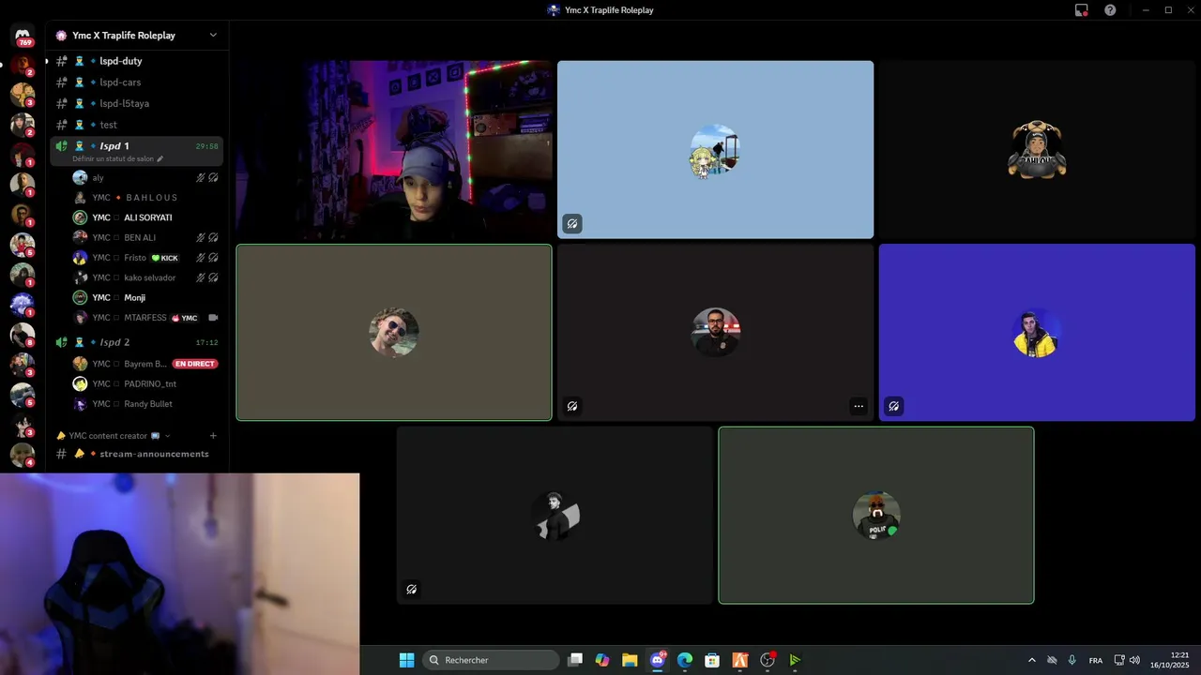Click deafened icon on police avatar tile
This screenshot has height=675, width=1201.
coord(572,406)
